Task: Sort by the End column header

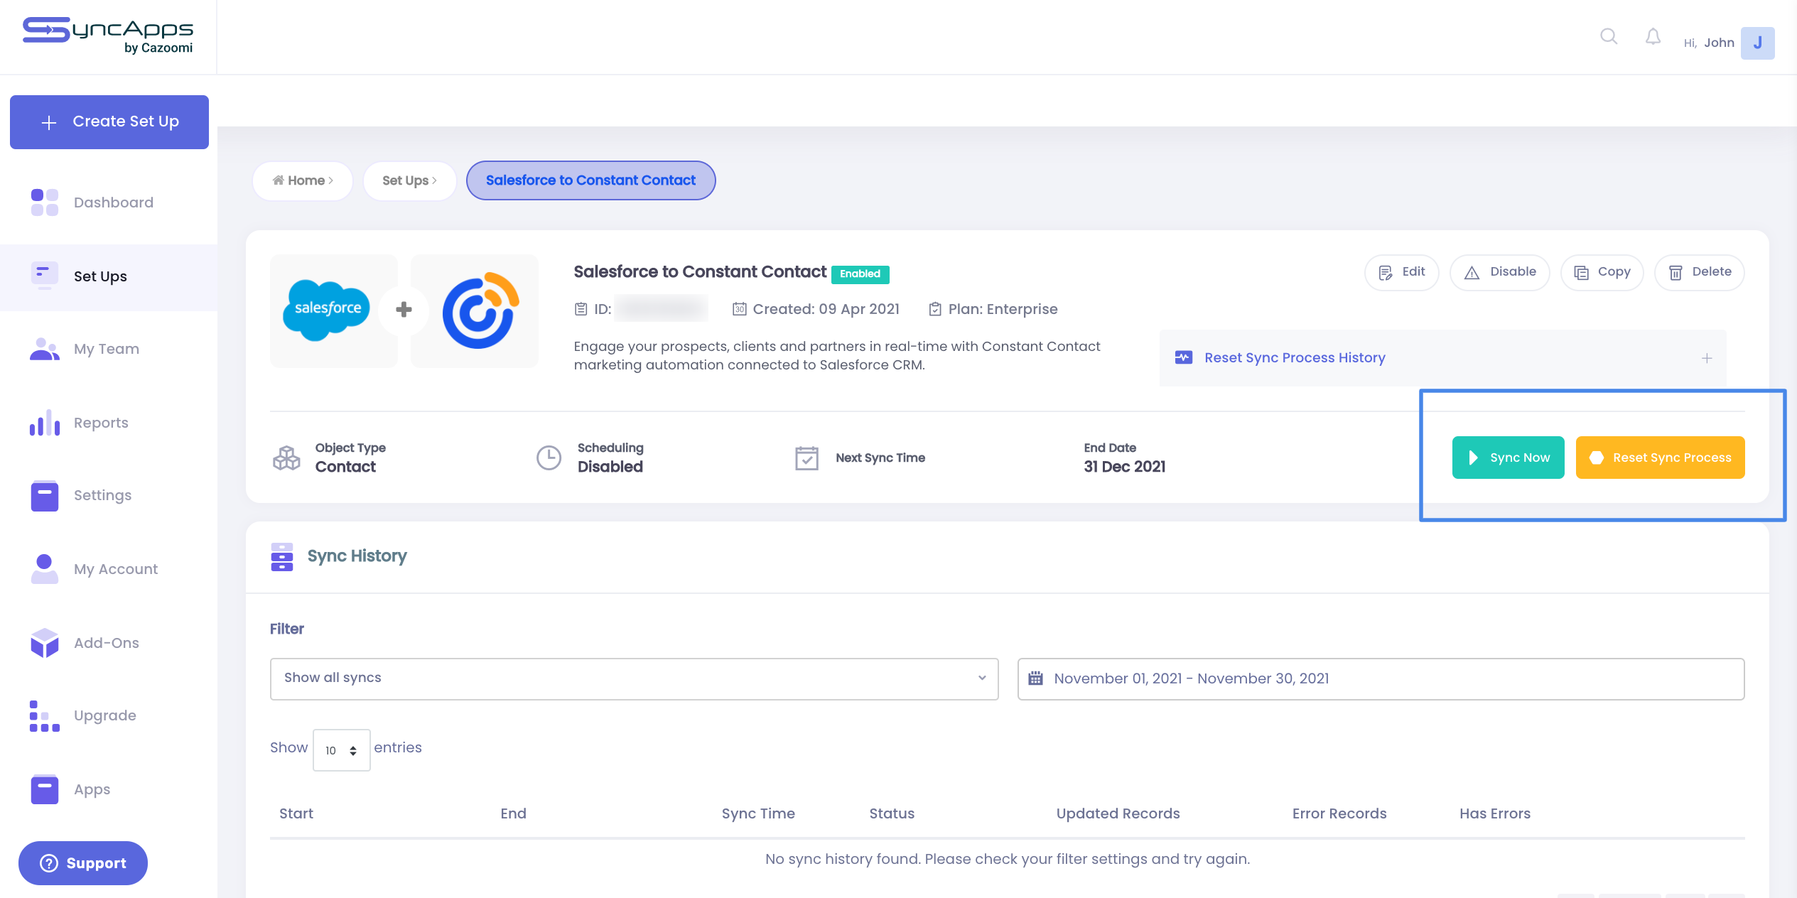Action: coord(513,814)
